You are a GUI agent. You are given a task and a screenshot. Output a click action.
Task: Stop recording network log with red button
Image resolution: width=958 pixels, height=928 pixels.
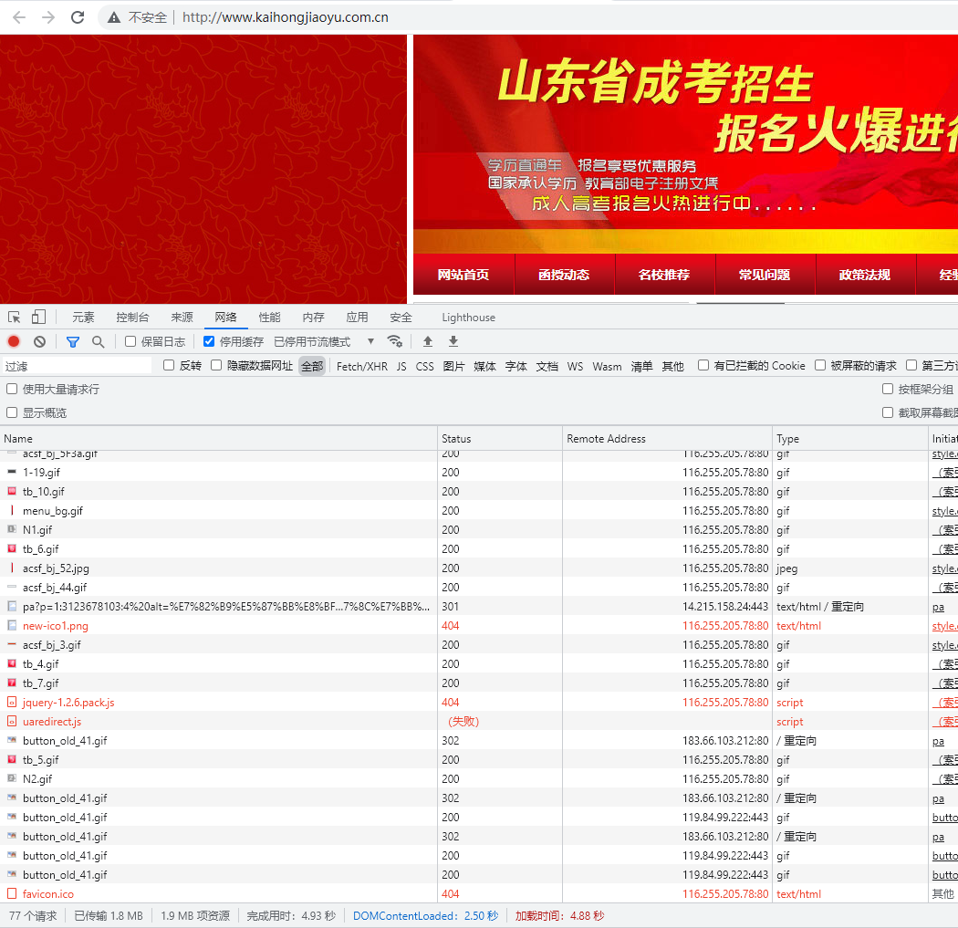click(x=14, y=341)
